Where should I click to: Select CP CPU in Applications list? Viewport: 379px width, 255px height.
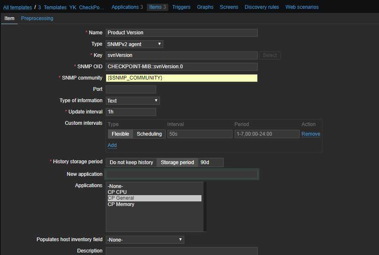click(x=117, y=192)
